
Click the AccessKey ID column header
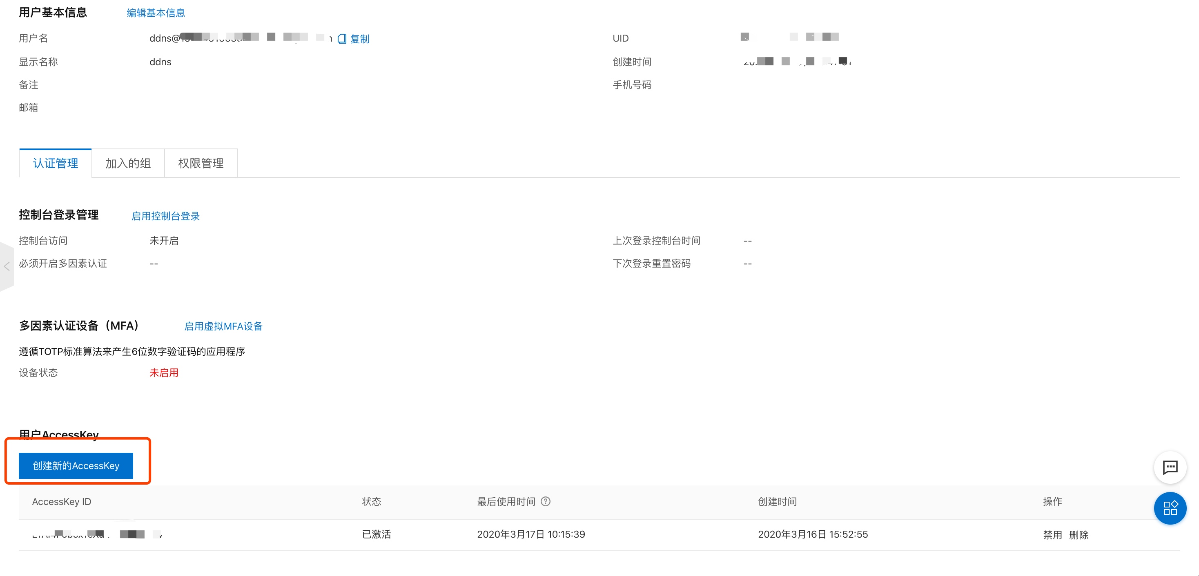(x=61, y=502)
